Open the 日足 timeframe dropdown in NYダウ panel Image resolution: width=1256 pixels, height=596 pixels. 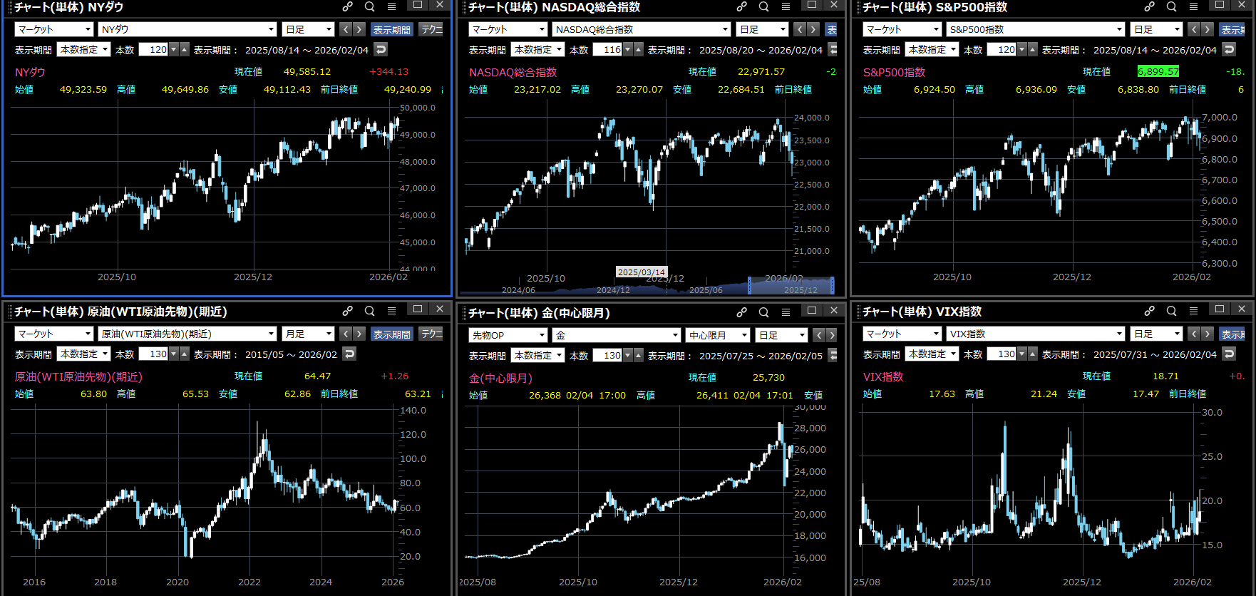point(308,29)
